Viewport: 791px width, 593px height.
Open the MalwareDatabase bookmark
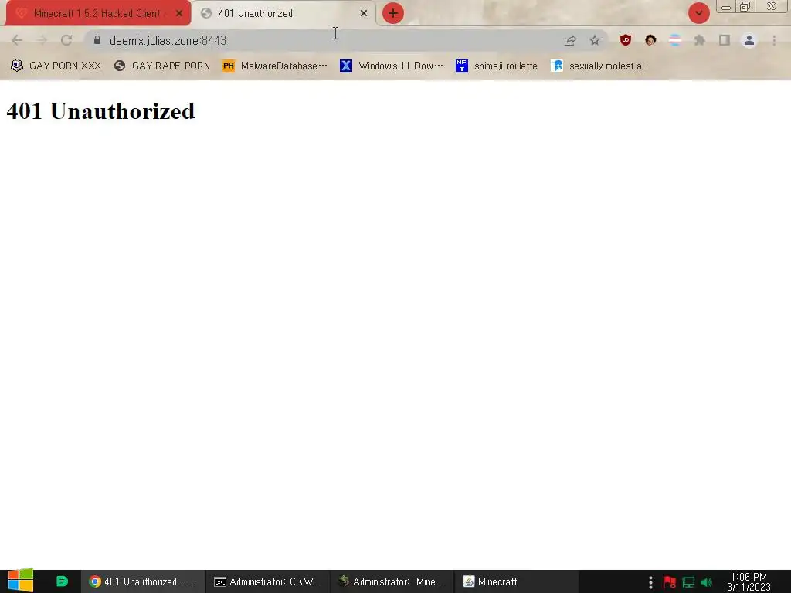point(275,66)
